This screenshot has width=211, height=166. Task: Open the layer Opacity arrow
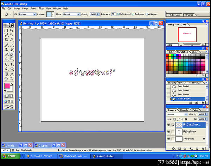point(206,114)
